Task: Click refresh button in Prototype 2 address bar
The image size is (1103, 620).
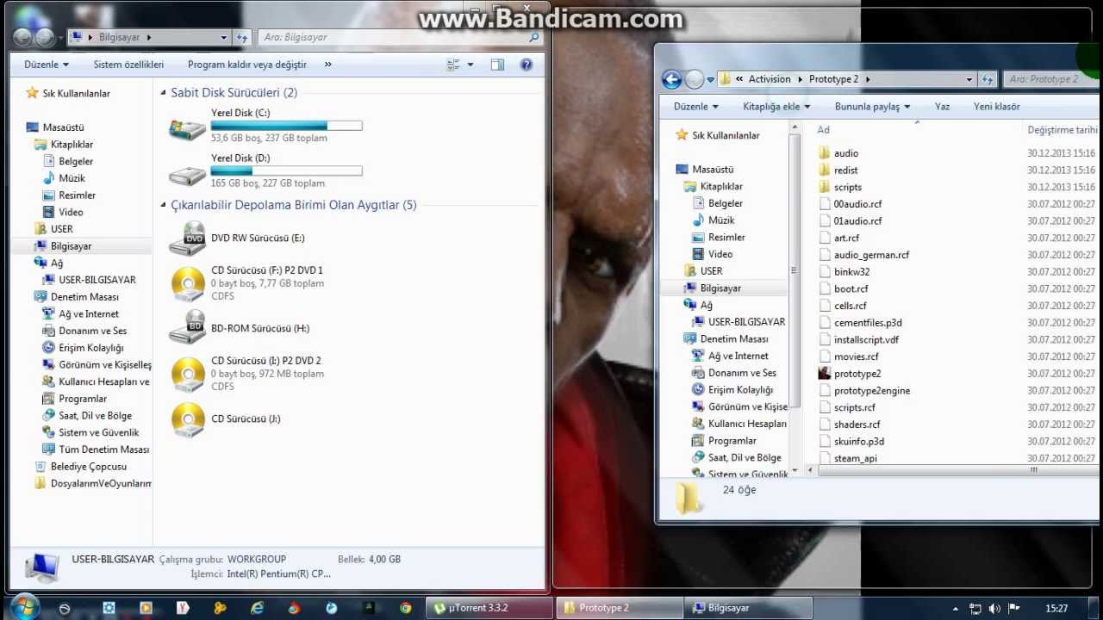Action: coord(988,79)
